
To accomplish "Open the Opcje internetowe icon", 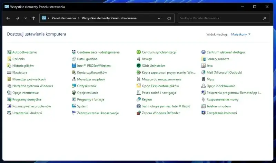I will tap(9, 93).
